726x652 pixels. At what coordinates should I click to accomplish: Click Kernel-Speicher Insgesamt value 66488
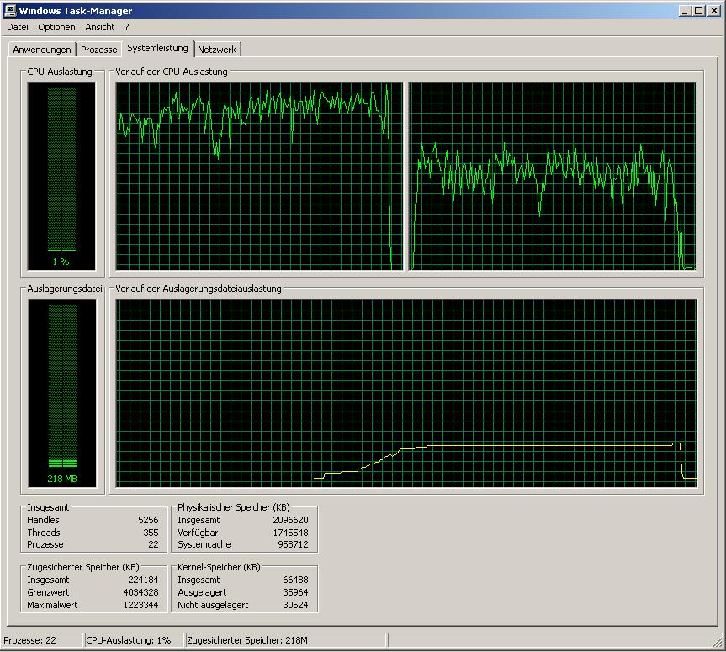click(295, 580)
